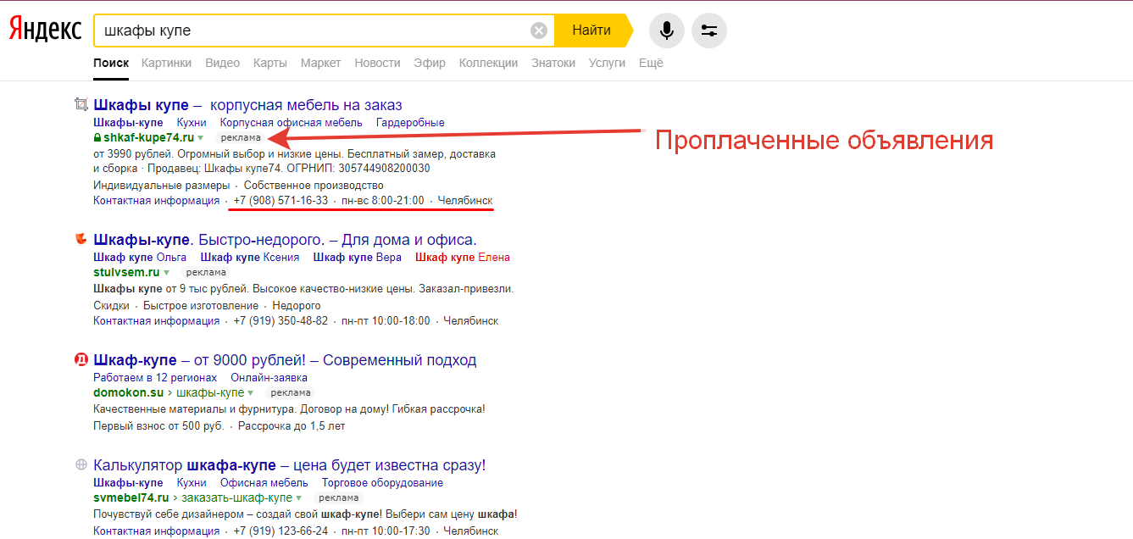Open the Гардеробные sitelink
Viewport: 1133px width, 539px height.
coord(410,123)
